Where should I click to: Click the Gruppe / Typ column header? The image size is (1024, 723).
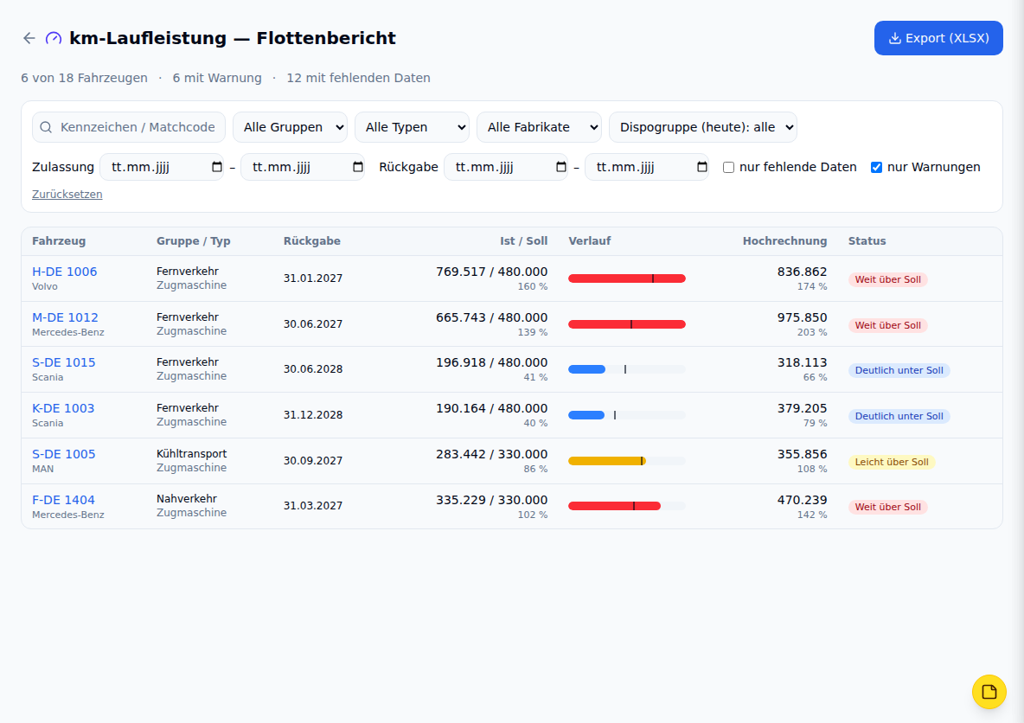click(x=194, y=241)
